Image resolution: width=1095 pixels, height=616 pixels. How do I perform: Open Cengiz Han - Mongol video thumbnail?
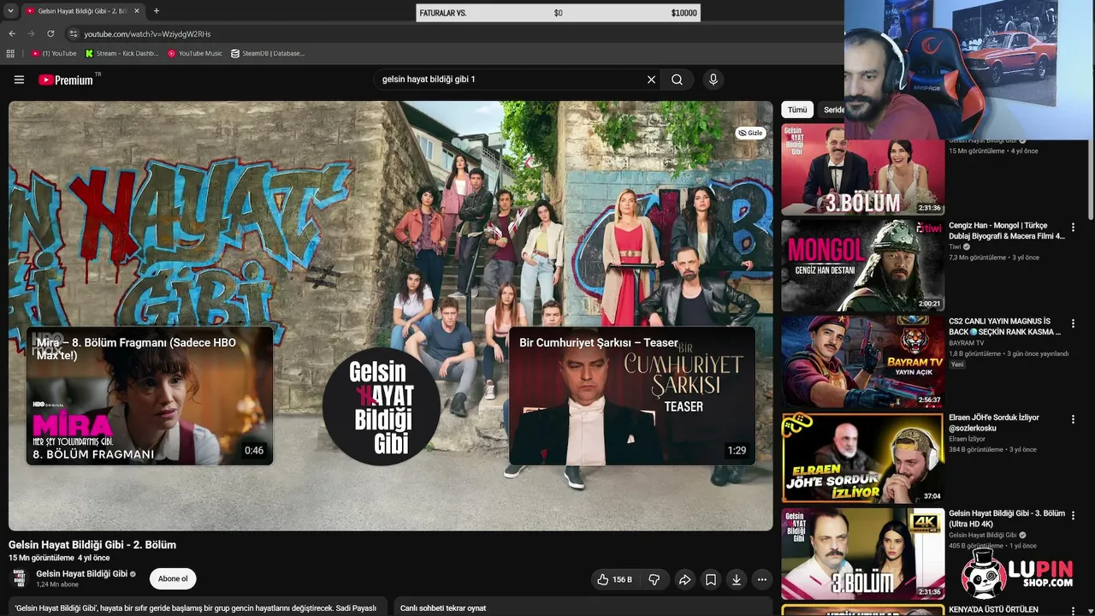click(x=862, y=265)
